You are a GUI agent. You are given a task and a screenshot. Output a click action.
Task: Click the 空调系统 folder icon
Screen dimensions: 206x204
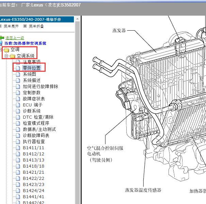click(x=13, y=56)
